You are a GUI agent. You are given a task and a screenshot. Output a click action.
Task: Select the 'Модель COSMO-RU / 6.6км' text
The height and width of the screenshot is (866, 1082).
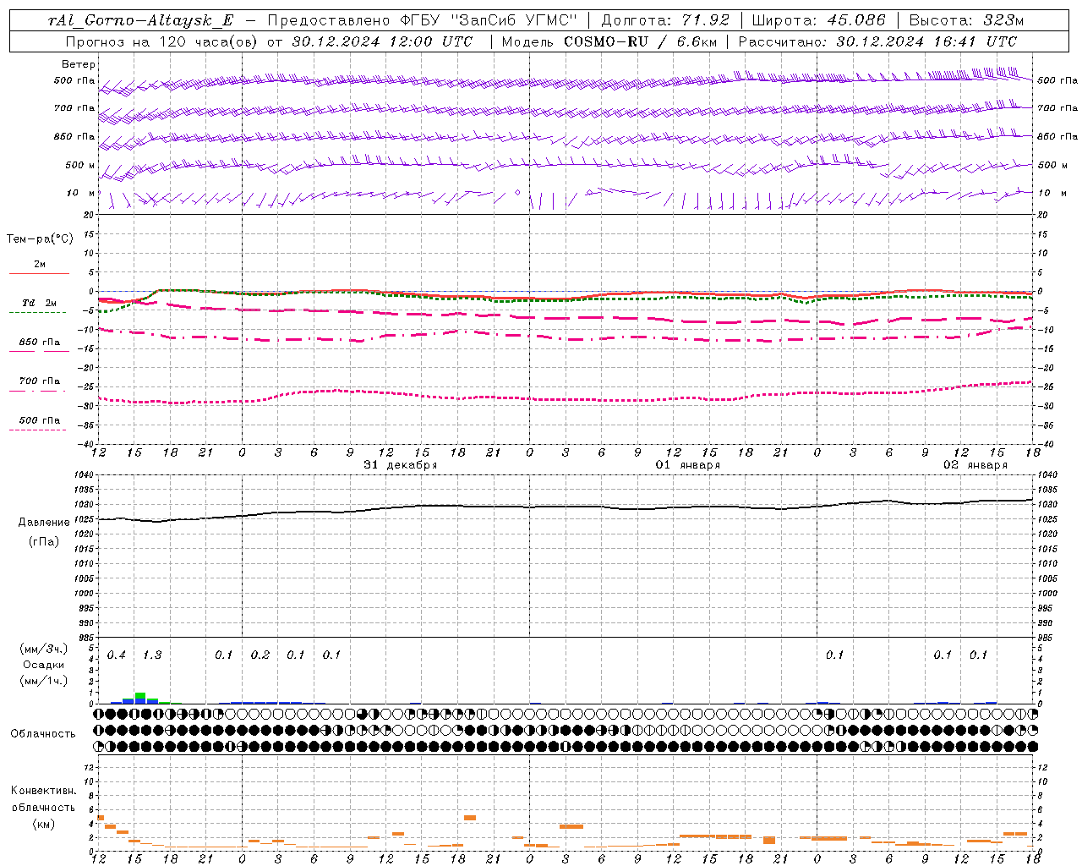pos(609,41)
